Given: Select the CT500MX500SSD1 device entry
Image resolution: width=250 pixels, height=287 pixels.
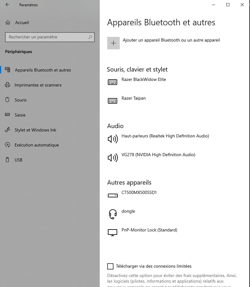Looking at the screenshot, I should tap(139, 192).
